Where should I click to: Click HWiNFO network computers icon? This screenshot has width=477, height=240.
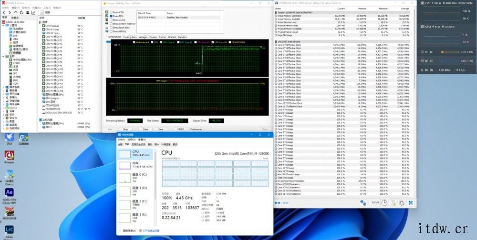(x=363, y=203)
